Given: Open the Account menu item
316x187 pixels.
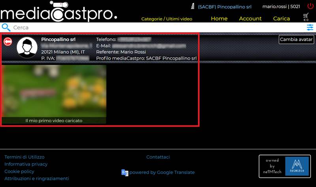Looking at the screenshot, I should [x=250, y=19].
